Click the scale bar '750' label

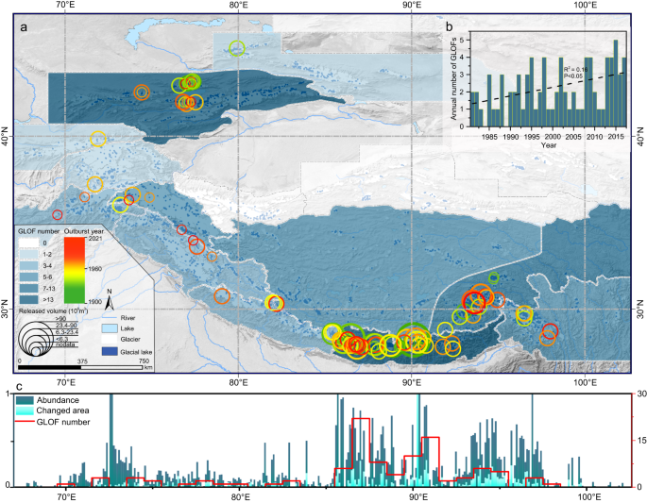pyautogui.click(x=144, y=361)
